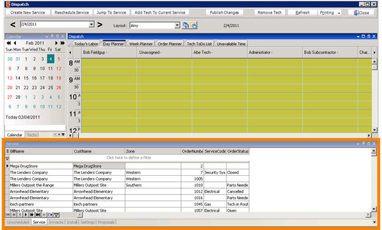Open the Dispatch panel options arrow
Viewport: 382px width, 230px height.
click(358, 36)
